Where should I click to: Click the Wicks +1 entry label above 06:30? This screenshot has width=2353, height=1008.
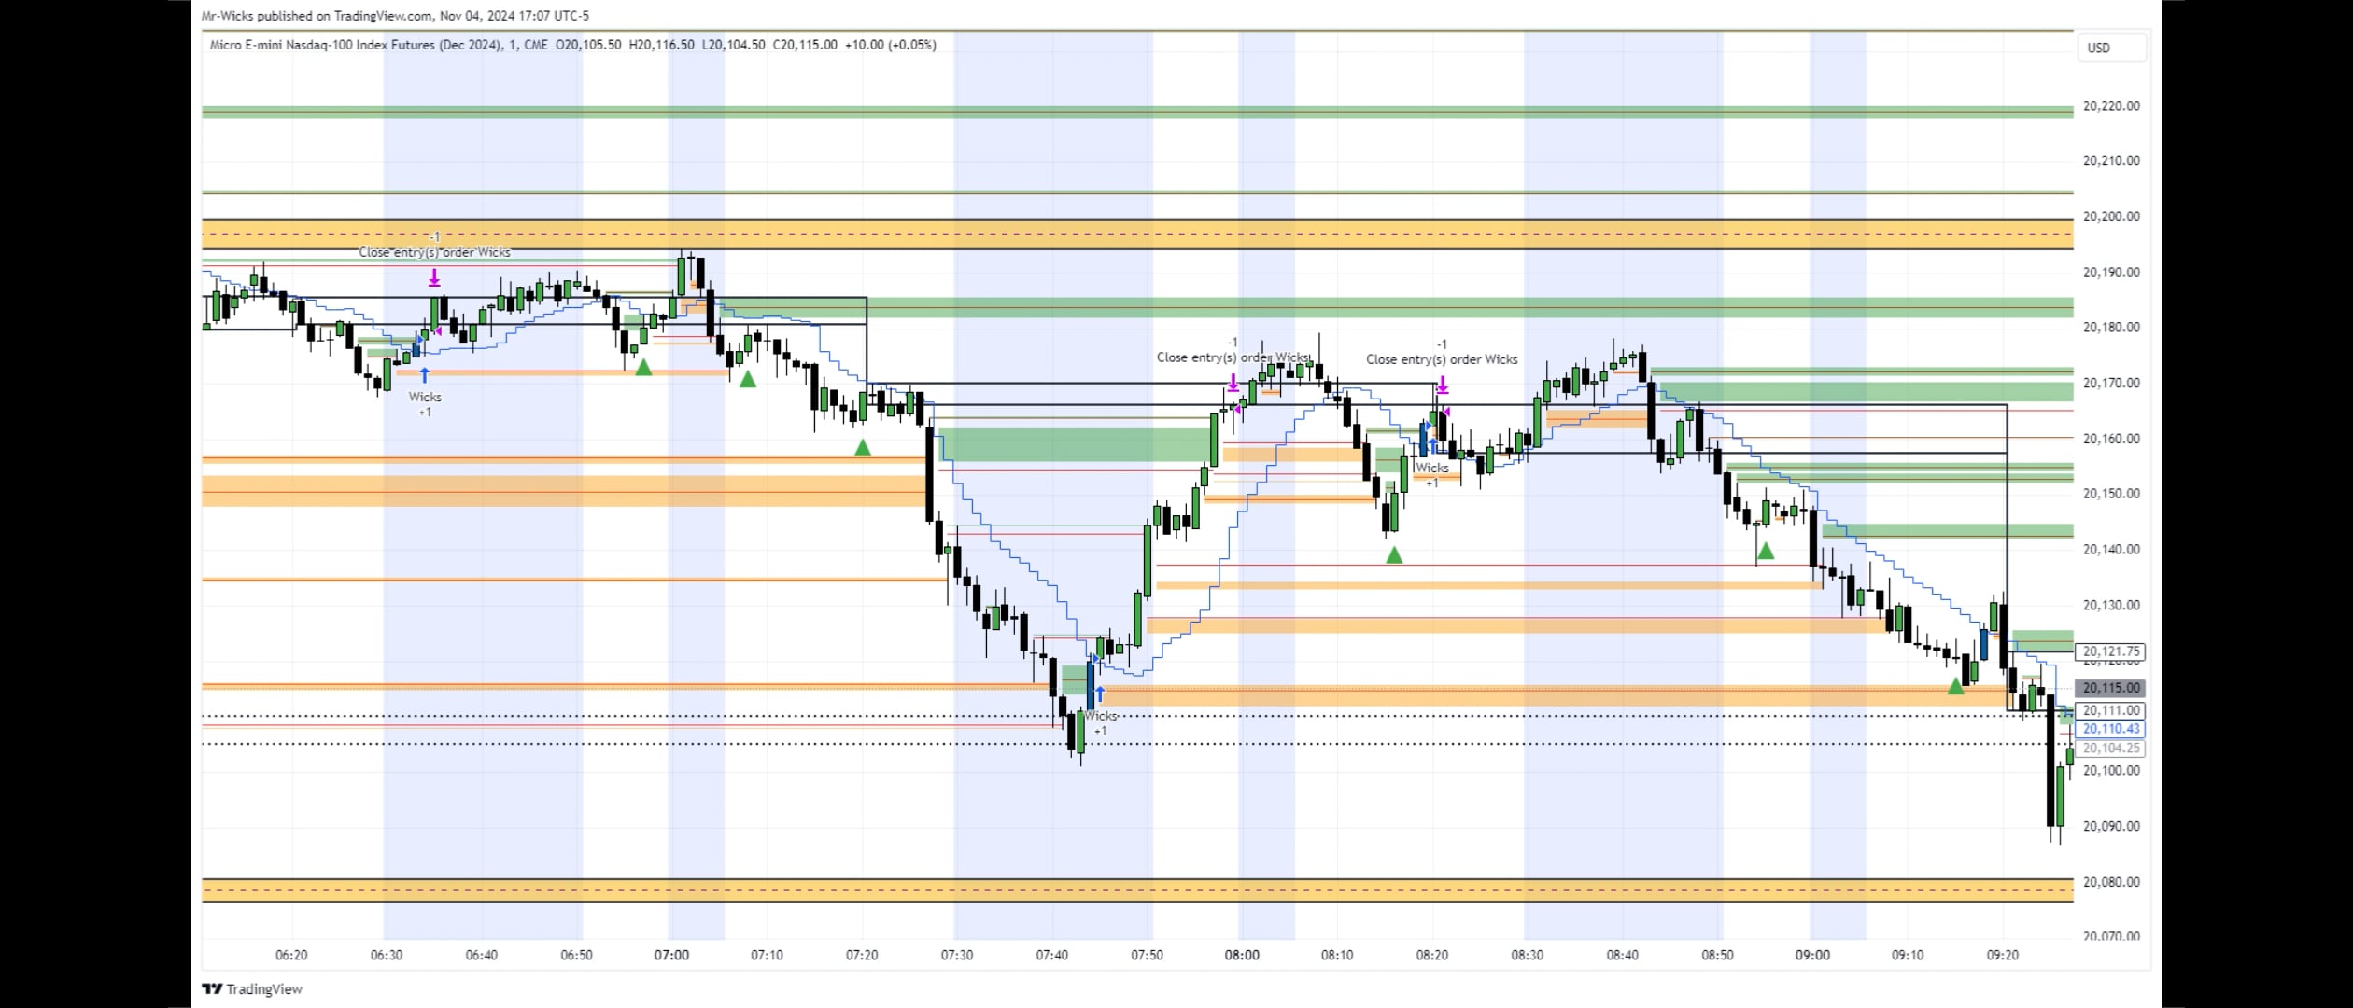click(x=425, y=404)
